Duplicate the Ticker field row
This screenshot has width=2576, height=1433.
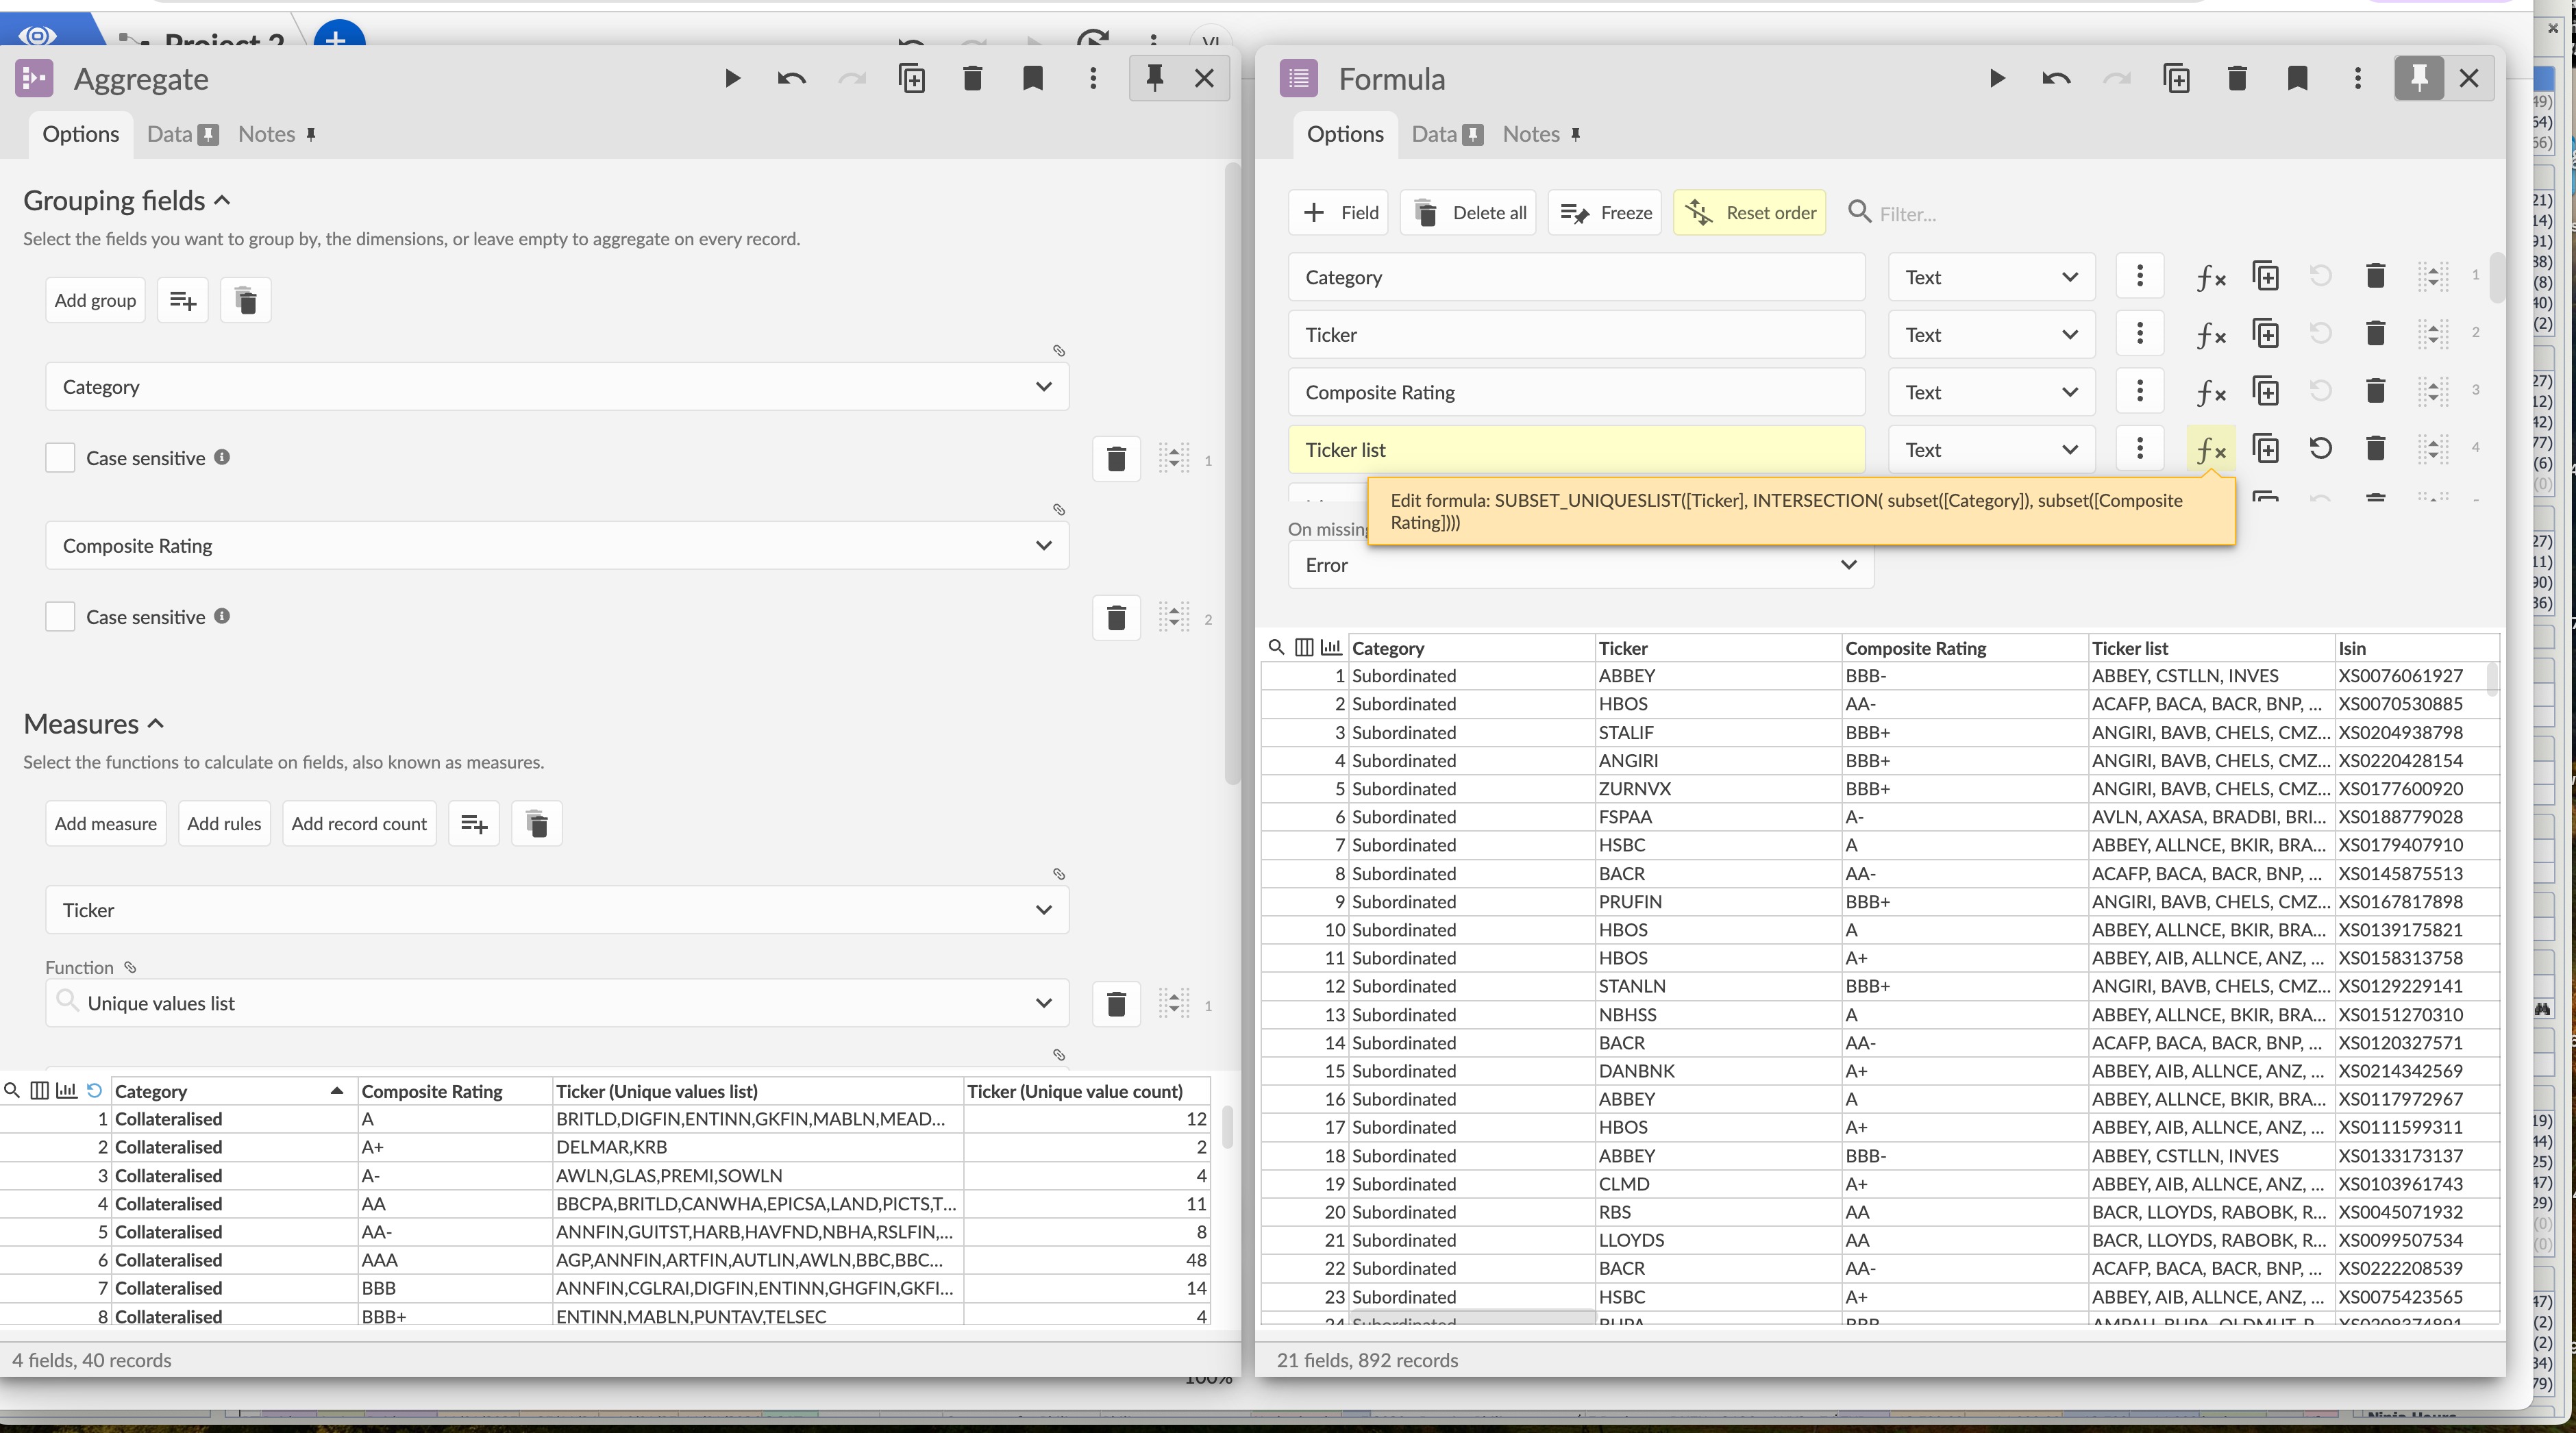[x=2266, y=334]
